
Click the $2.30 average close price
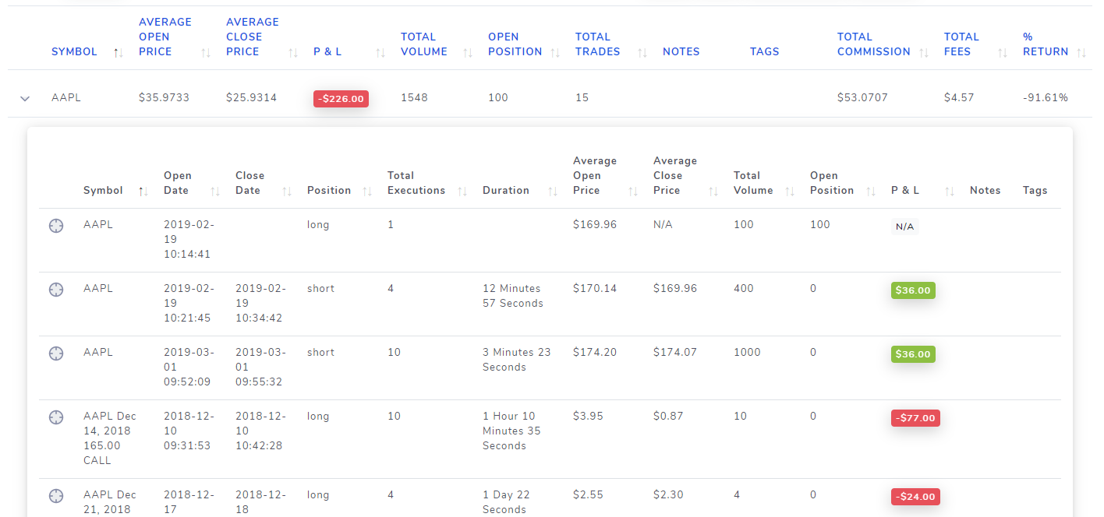[x=668, y=495]
